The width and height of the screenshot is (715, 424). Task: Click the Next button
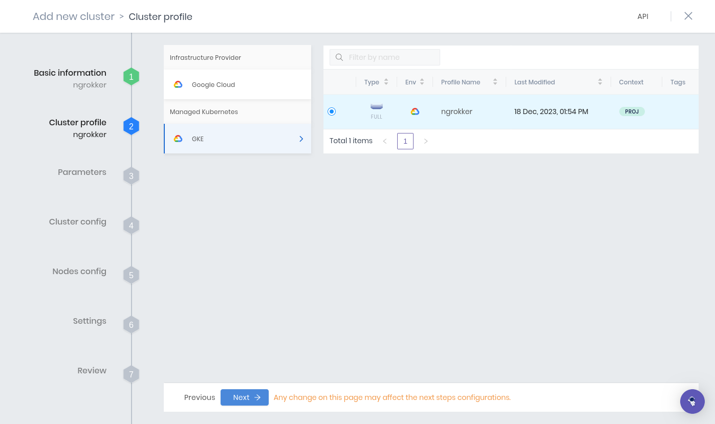(x=244, y=397)
